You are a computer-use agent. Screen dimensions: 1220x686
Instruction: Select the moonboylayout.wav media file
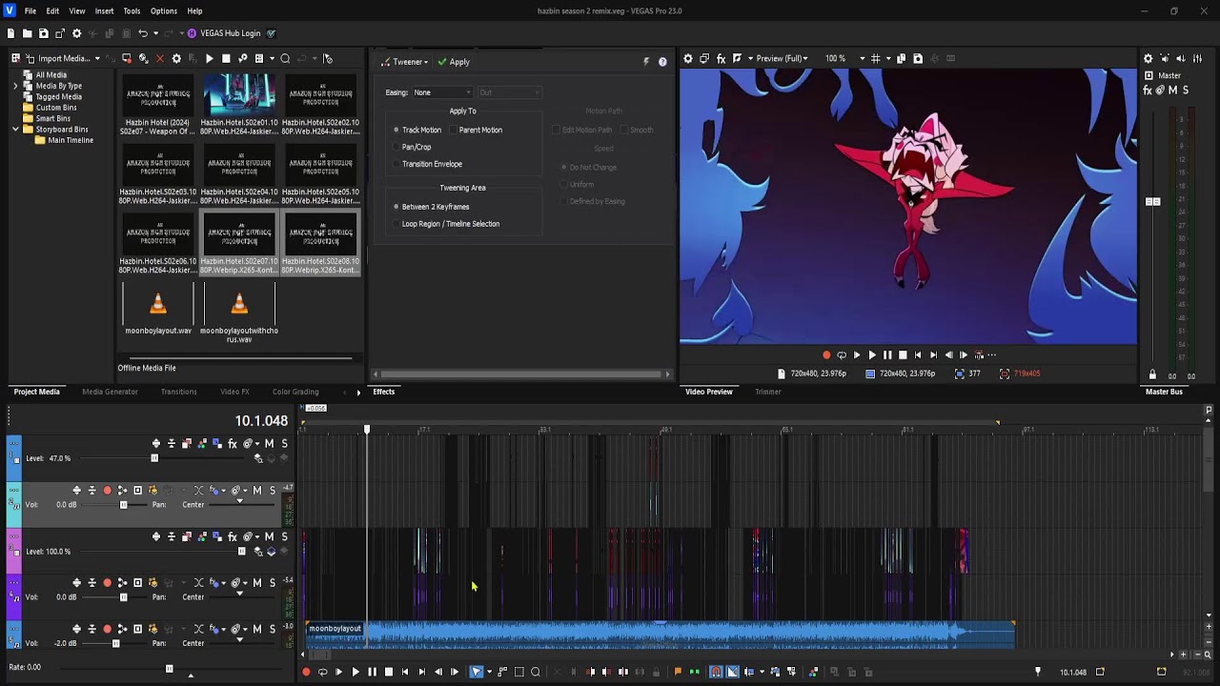(x=158, y=311)
